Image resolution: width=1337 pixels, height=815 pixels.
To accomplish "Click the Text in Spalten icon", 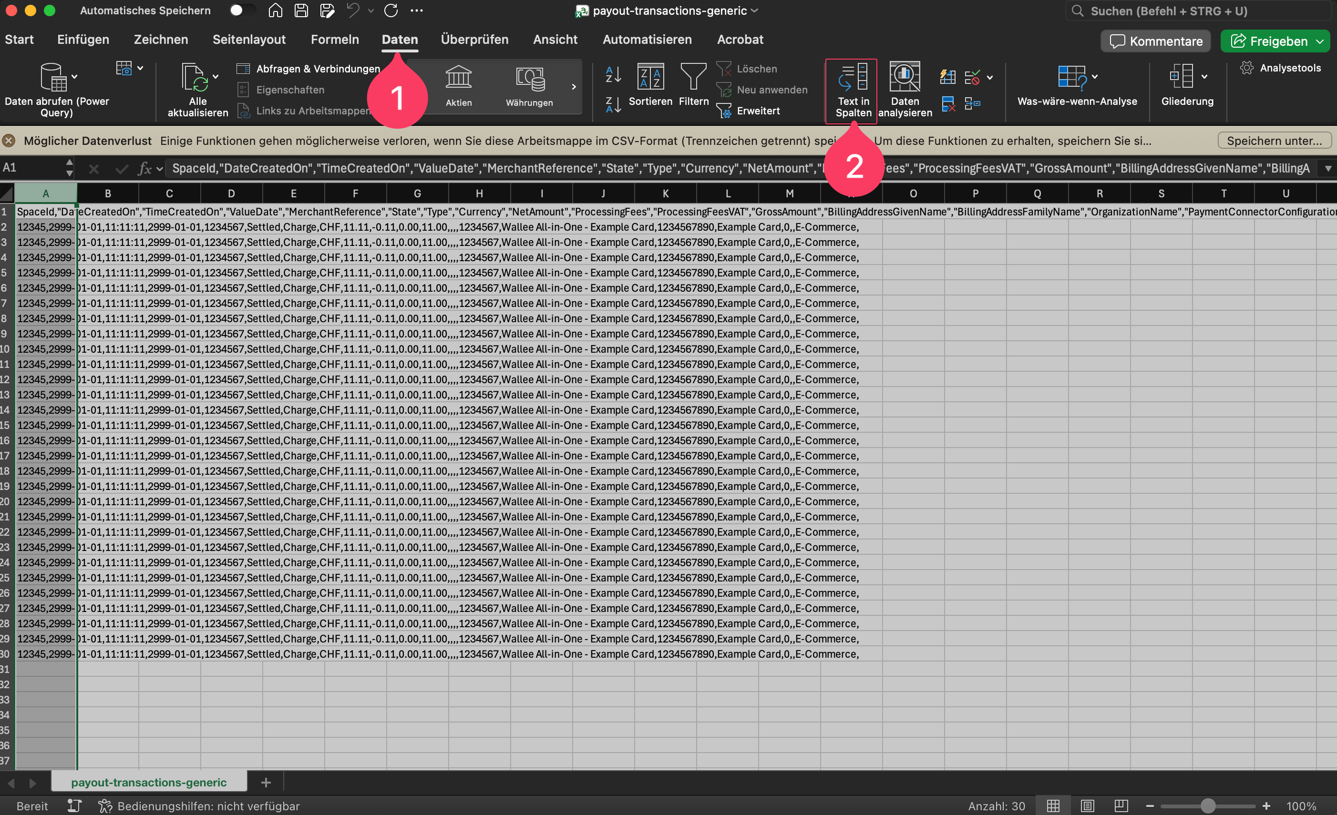I will pos(853,78).
